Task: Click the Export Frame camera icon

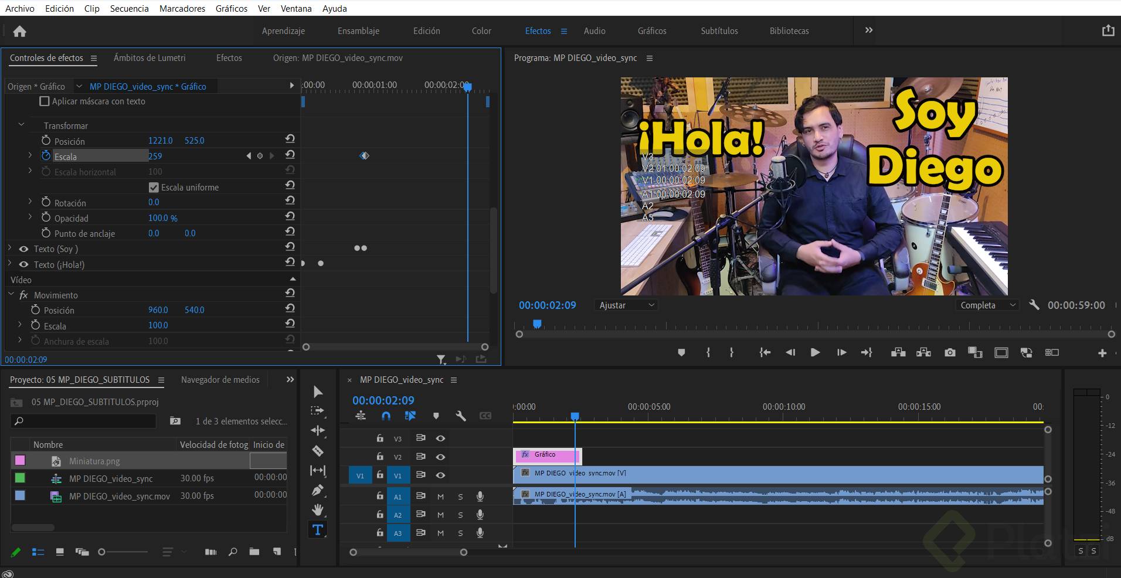Action: coord(950,352)
